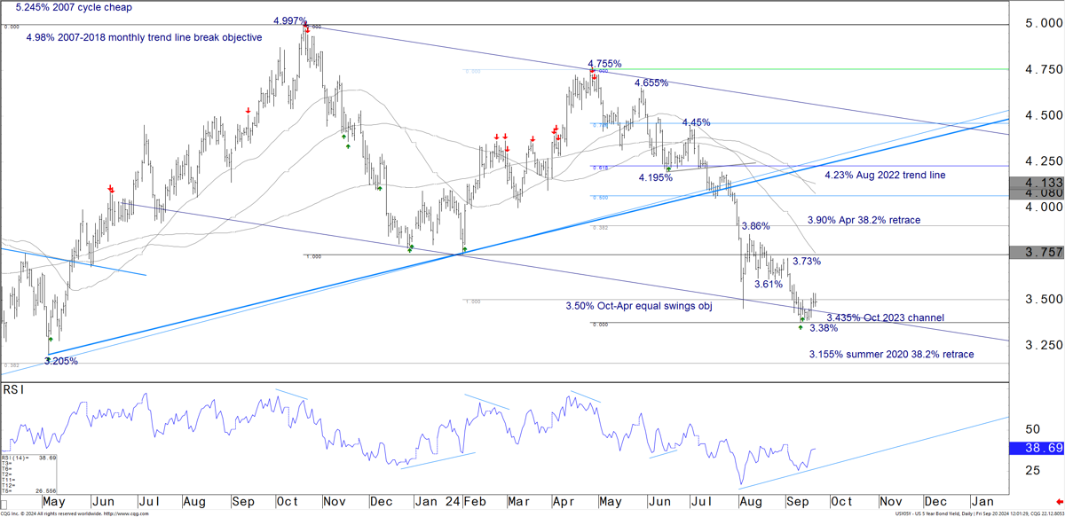Select the green arrow at the late-December low
This screenshot has height=517, width=1065.
tap(409, 249)
